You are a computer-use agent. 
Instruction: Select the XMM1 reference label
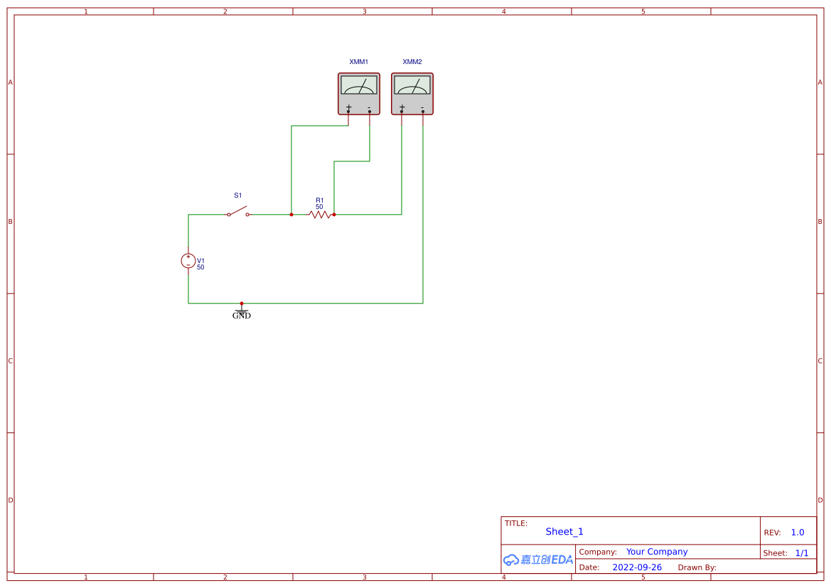pyautogui.click(x=358, y=61)
